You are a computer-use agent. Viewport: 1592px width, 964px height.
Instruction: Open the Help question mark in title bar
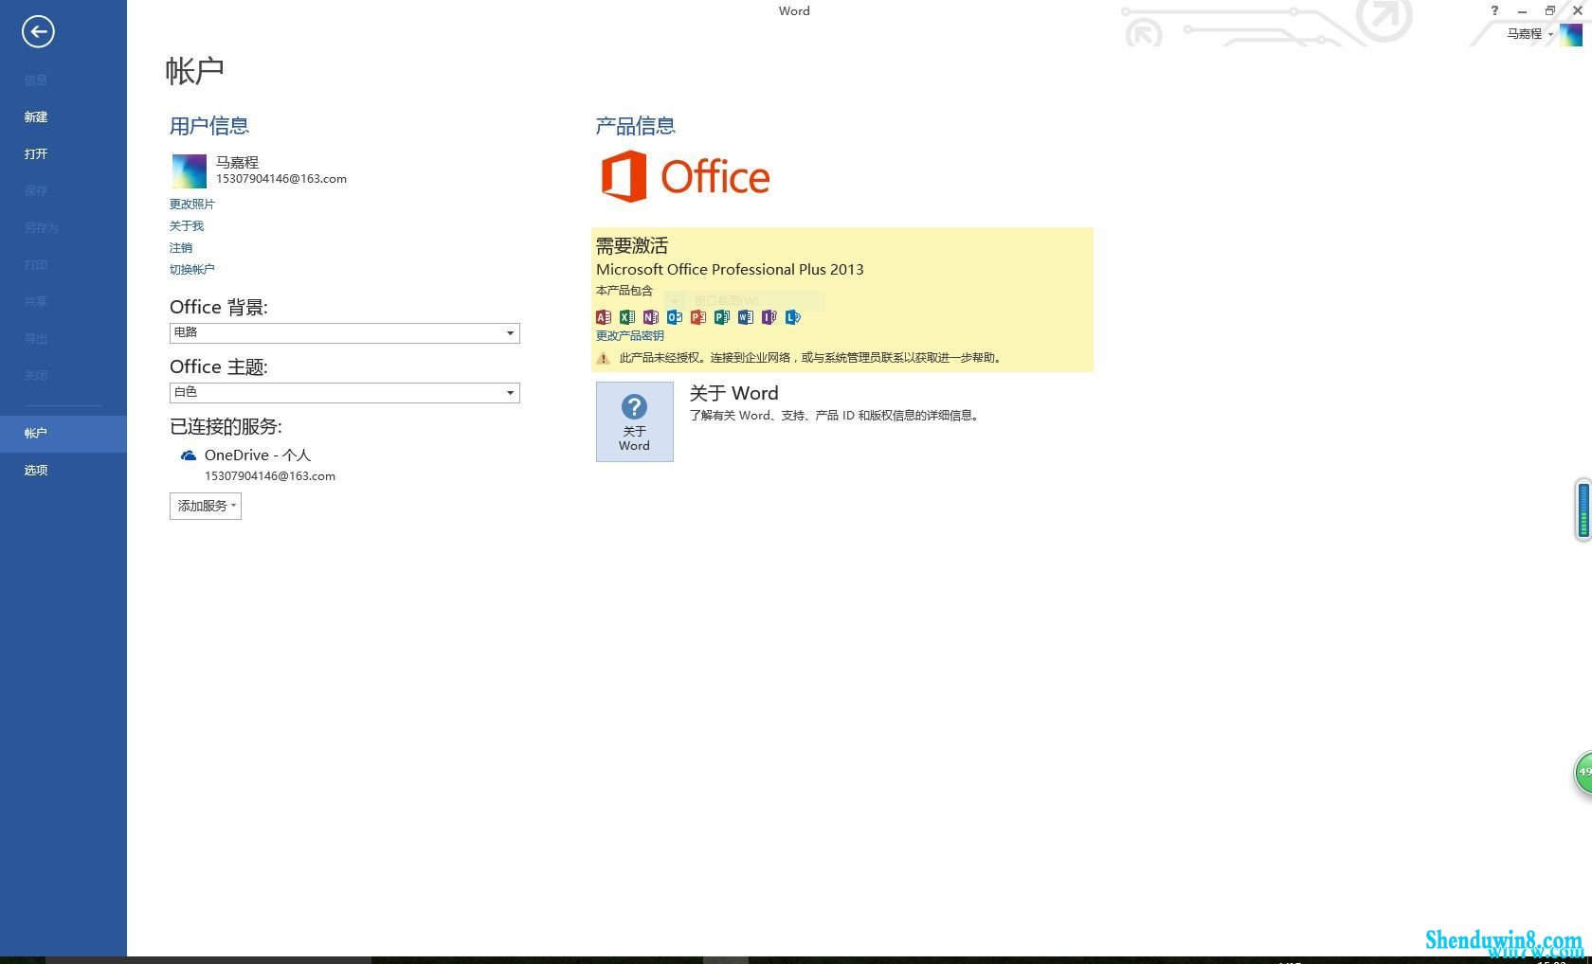point(1494,10)
